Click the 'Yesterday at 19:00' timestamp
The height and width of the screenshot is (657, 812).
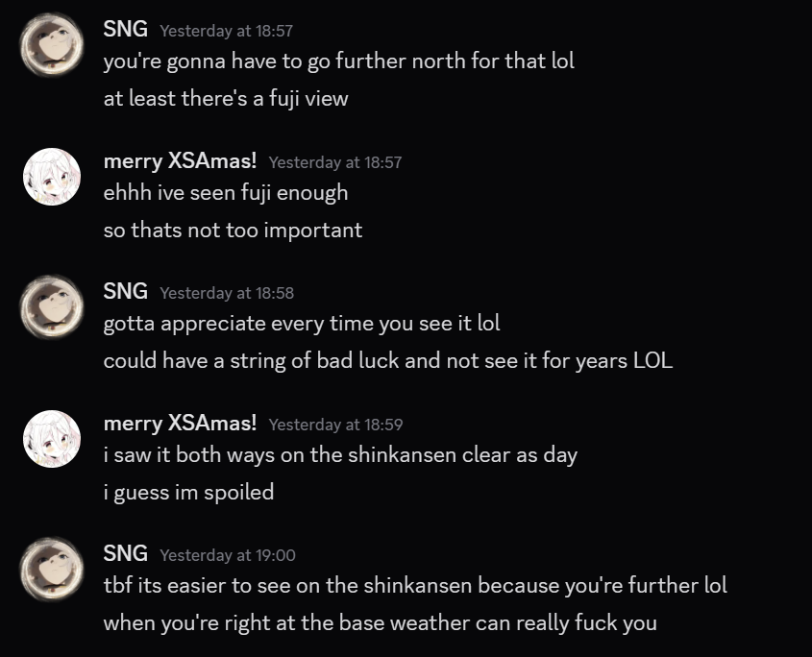click(228, 555)
